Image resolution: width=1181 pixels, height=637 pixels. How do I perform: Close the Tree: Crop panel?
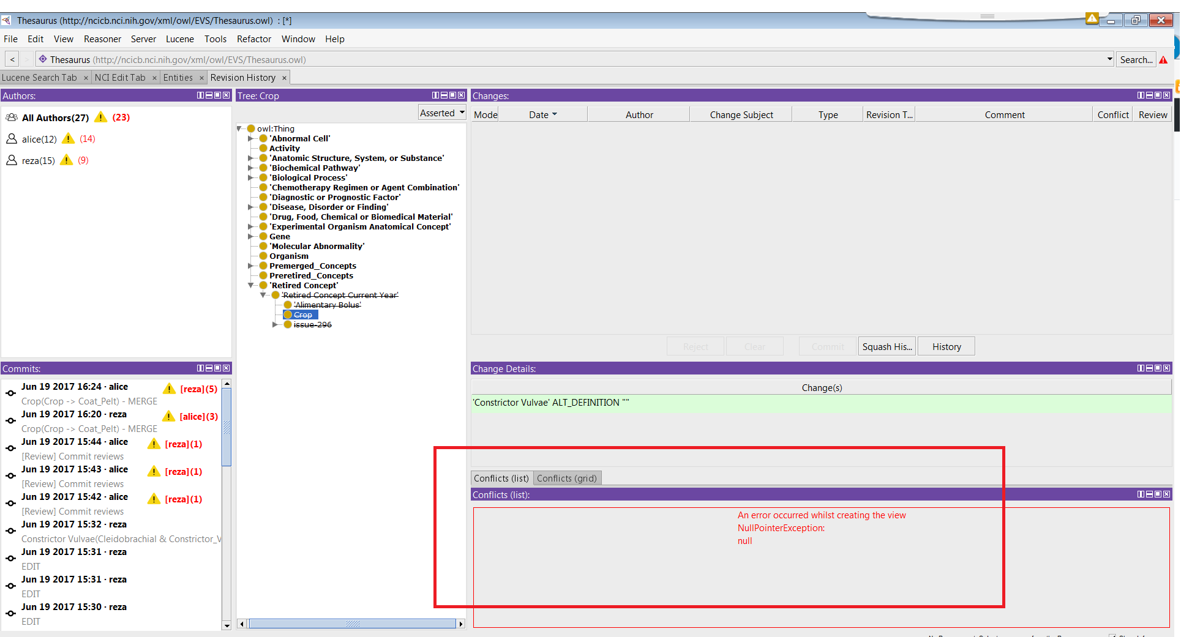click(x=461, y=95)
